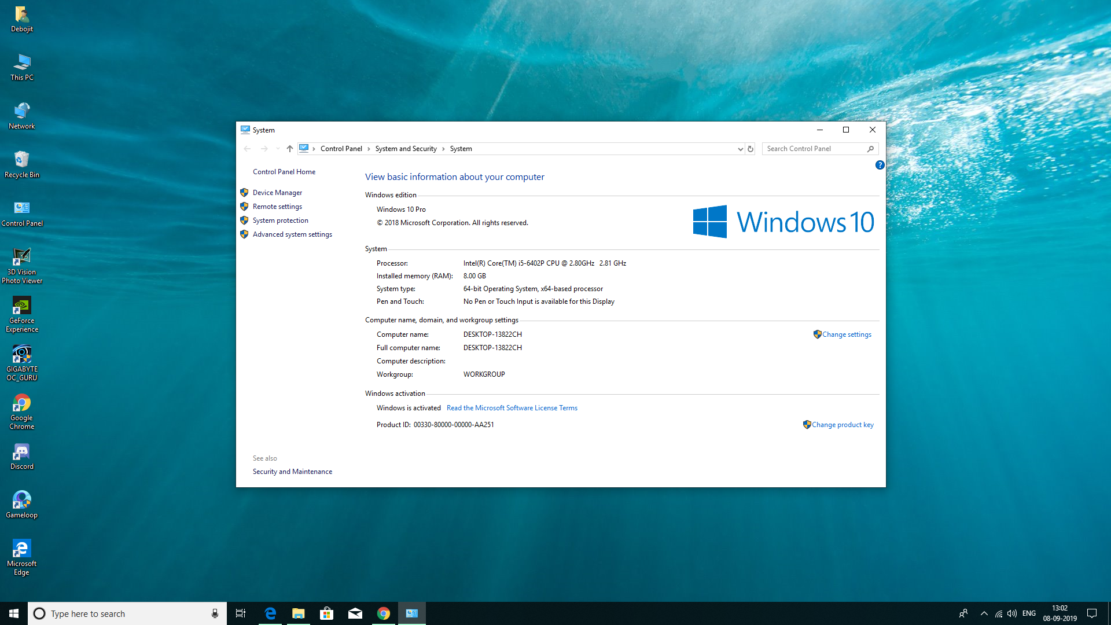Click Control Panel in the breadcrumb
This screenshot has width=1111, height=625.
[341, 149]
